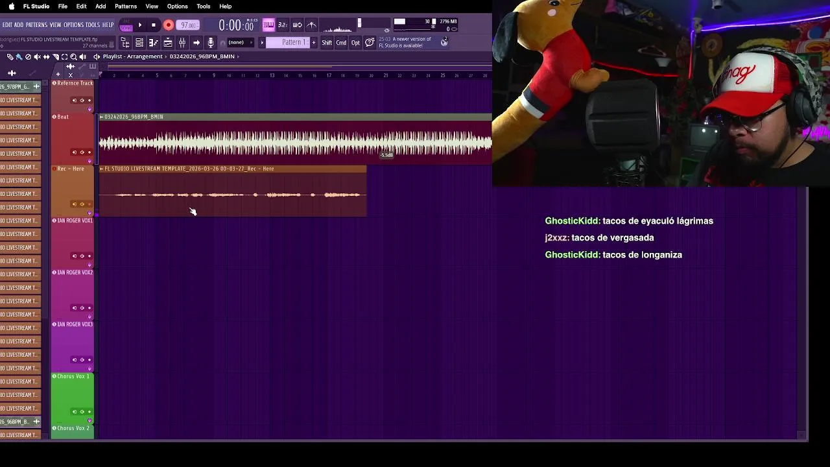This screenshot has width=830, height=467.
Task: Select the Rec - Here track header
Action: click(x=73, y=190)
